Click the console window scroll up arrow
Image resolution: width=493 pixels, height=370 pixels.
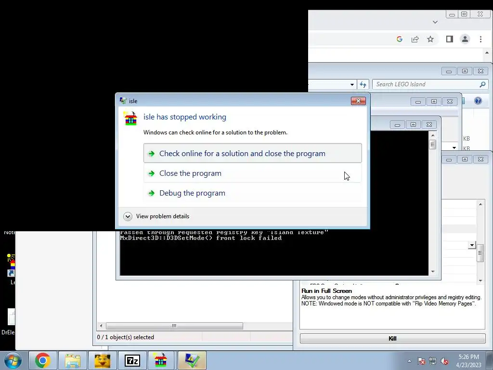click(433, 135)
